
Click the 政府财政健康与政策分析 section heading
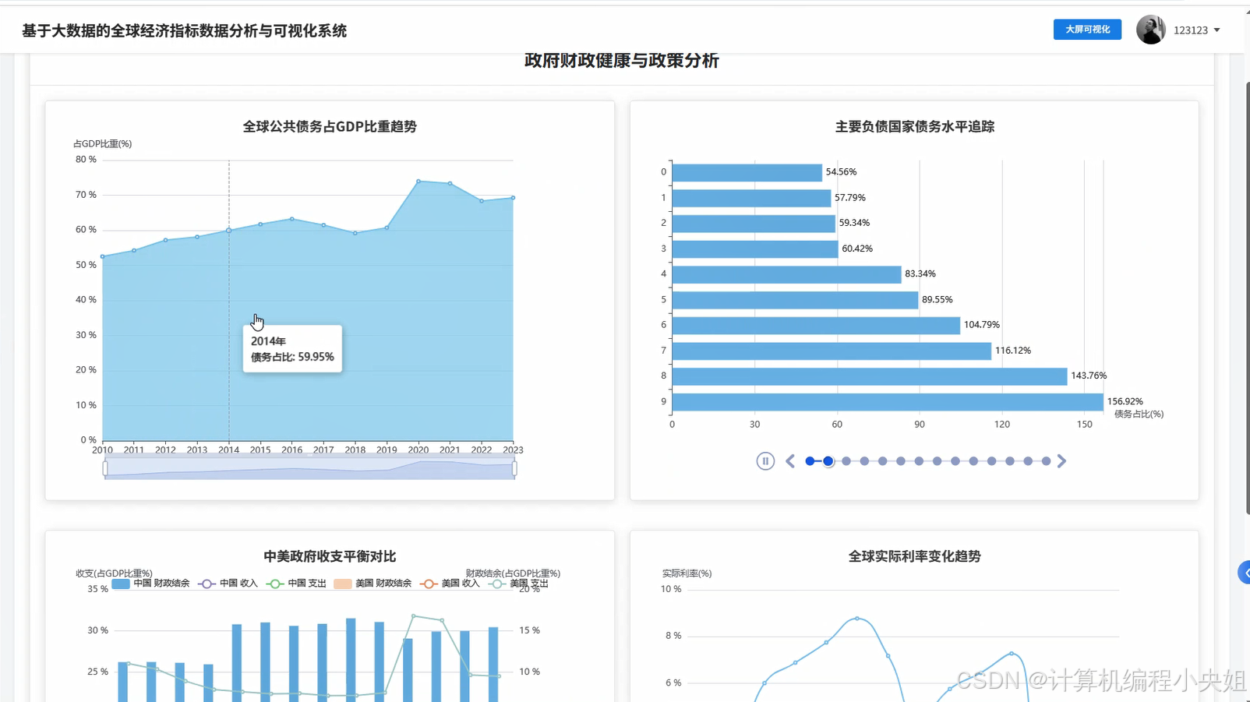pyautogui.click(x=621, y=61)
